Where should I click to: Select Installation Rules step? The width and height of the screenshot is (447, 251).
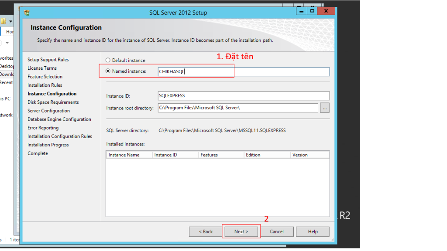[x=45, y=85]
